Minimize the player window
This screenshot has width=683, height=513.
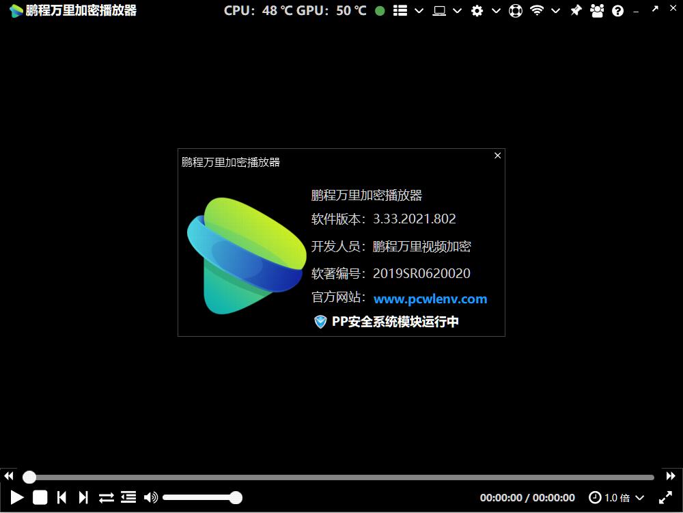tap(636, 12)
